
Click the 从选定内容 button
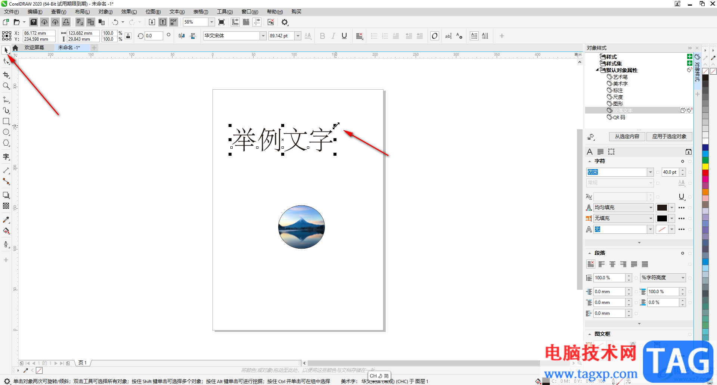point(627,136)
